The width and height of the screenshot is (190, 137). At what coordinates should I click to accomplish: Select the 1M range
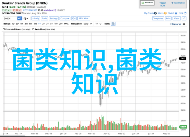pyautogui.click(x=22, y=24)
